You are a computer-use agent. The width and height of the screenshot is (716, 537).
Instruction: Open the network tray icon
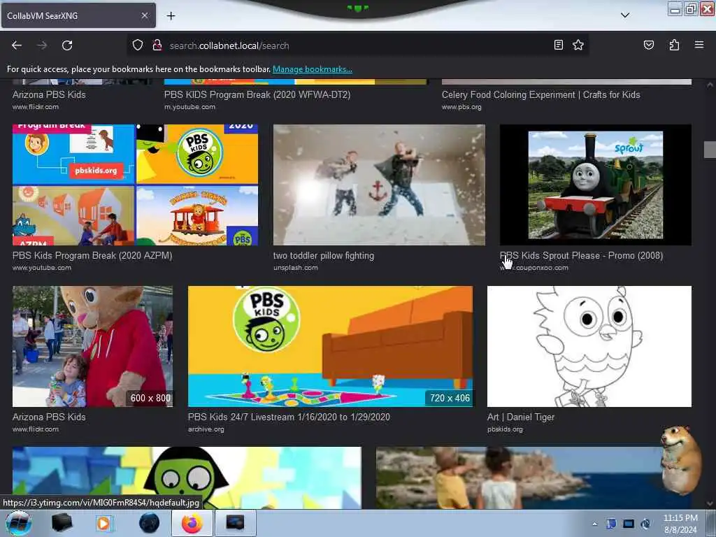click(629, 524)
